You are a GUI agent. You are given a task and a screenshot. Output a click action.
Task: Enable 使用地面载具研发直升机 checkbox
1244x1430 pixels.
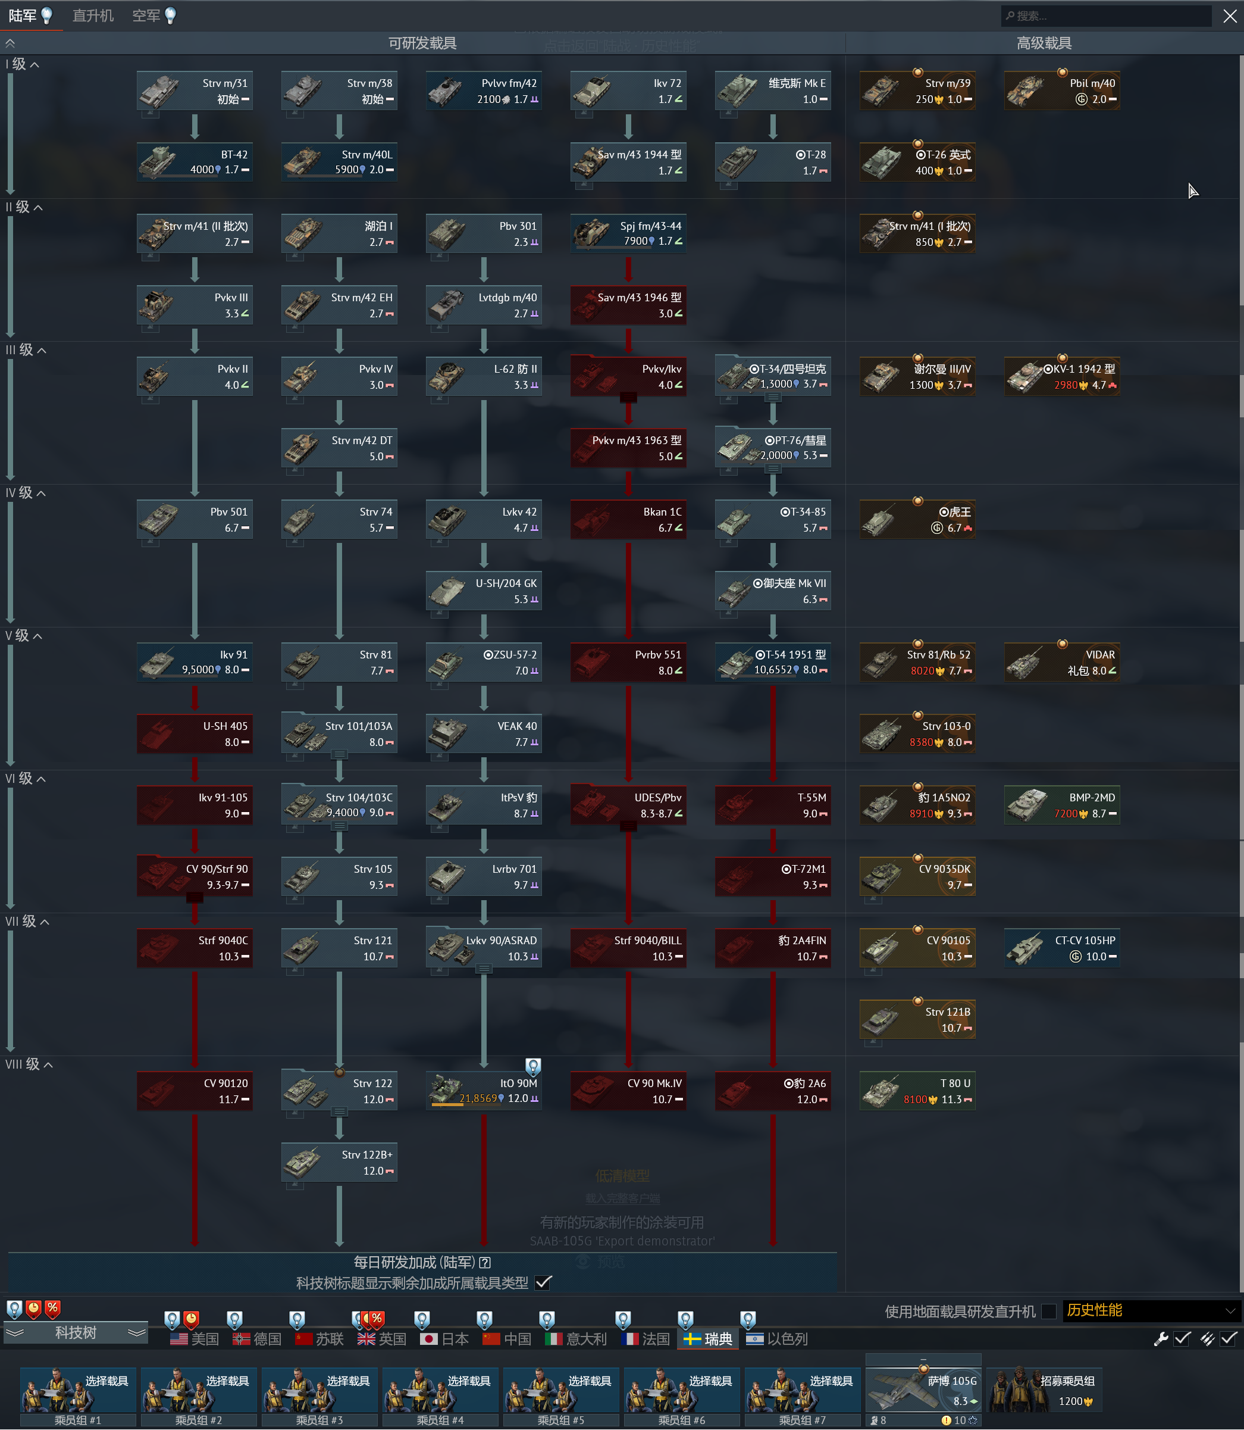coord(1049,1312)
